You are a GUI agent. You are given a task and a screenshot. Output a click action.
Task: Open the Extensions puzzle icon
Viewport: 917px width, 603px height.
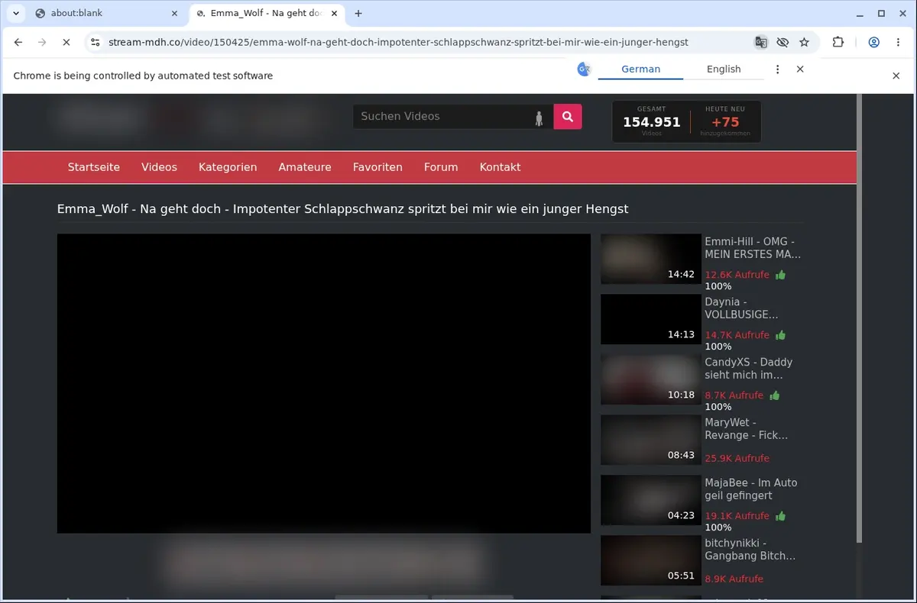pos(838,43)
